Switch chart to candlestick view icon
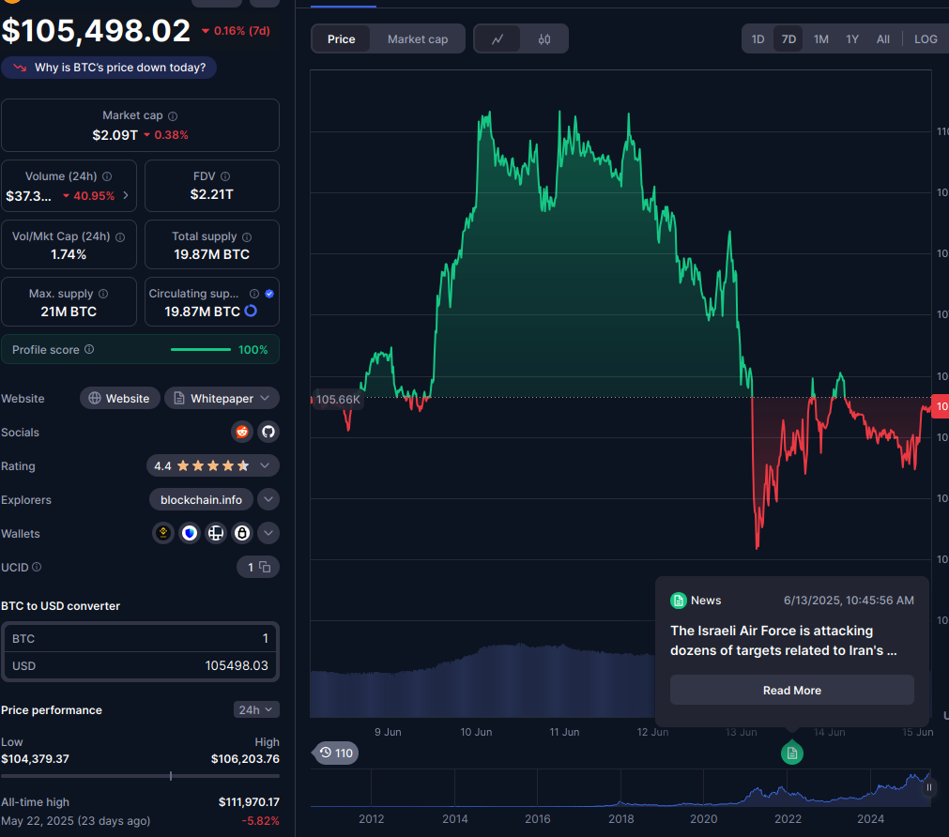This screenshot has height=837, width=949. point(544,39)
